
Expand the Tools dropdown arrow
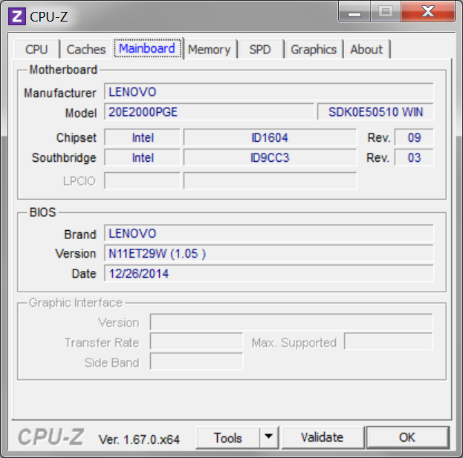click(x=268, y=437)
